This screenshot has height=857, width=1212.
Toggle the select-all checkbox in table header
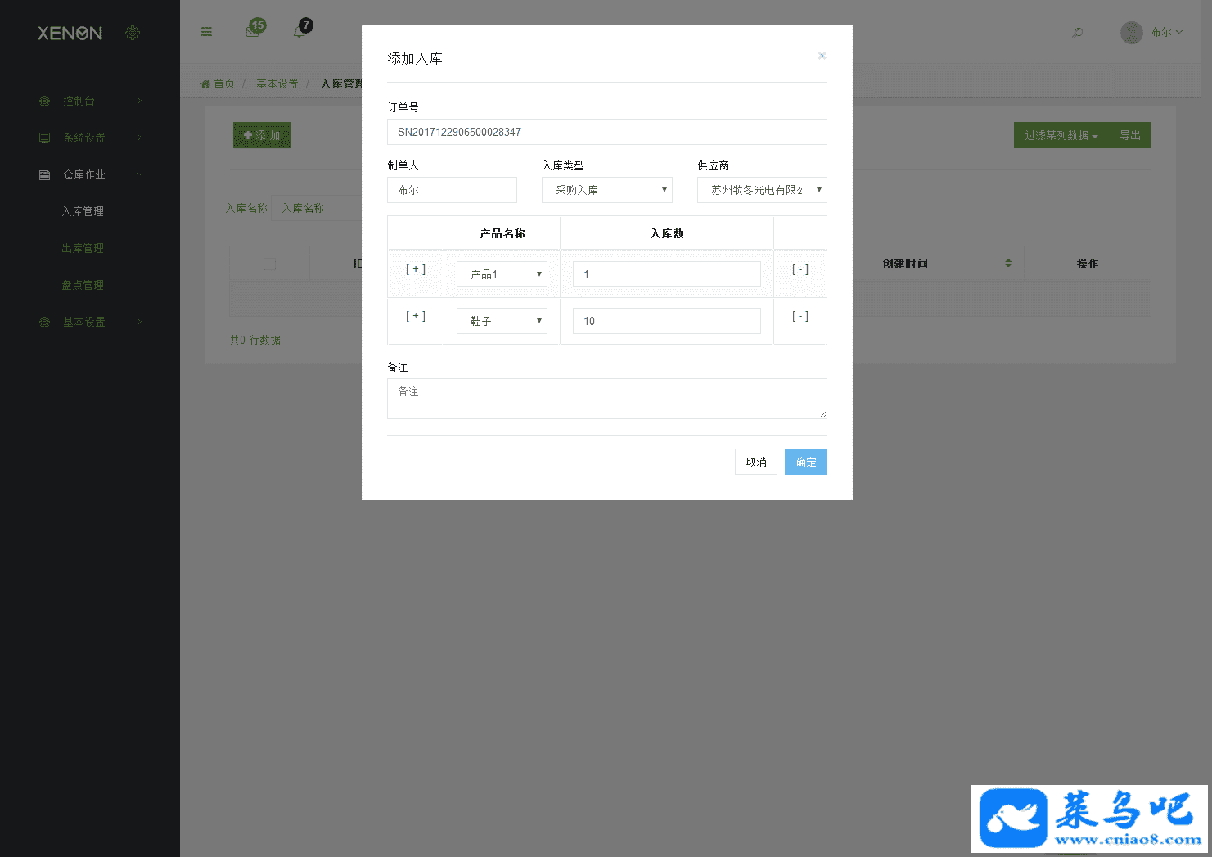[270, 264]
